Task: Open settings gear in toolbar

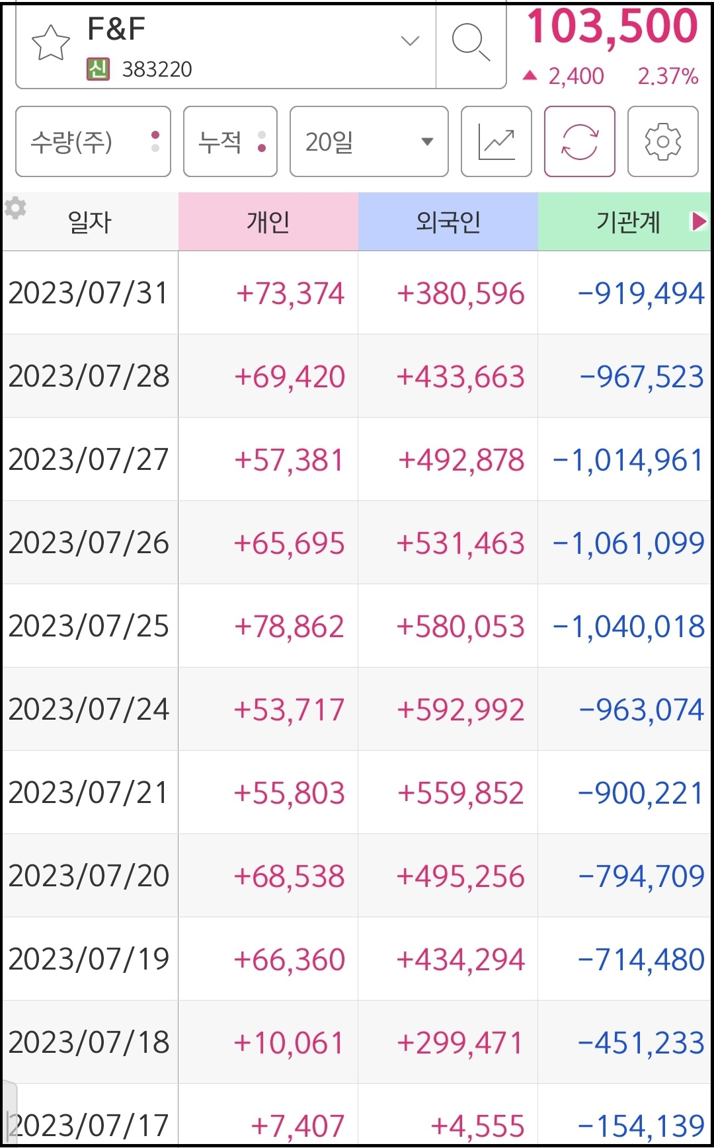Action: [662, 141]
